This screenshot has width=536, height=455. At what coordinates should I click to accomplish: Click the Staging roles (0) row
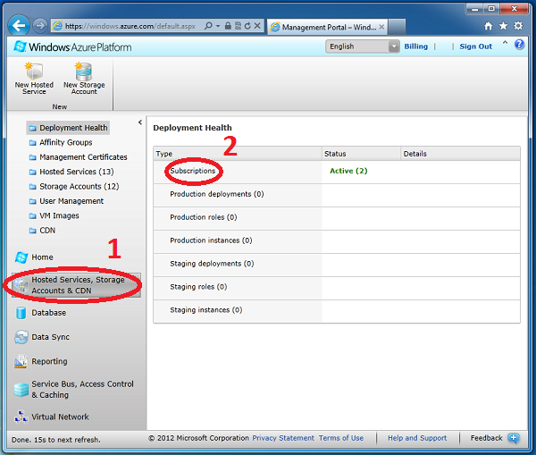[x=337, y=288]
